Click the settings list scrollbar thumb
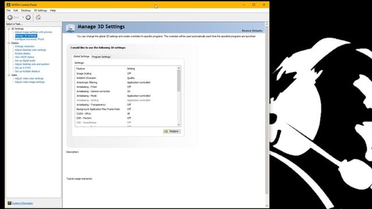 tap(178, 81)
